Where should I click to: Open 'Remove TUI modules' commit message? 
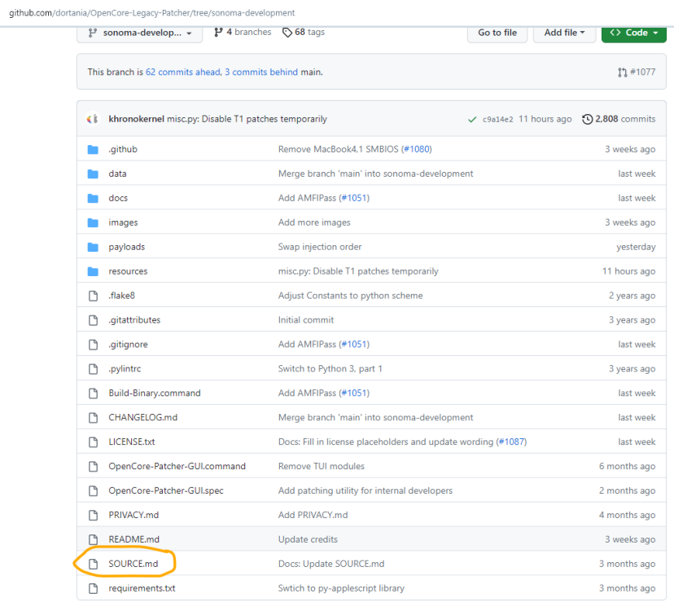click(x=321, y=467)
